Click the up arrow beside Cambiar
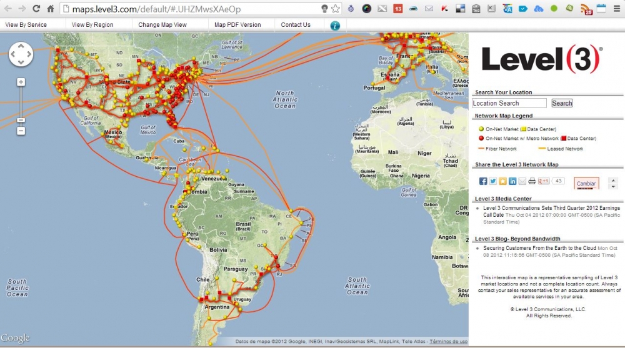 [x=613, y=180]
